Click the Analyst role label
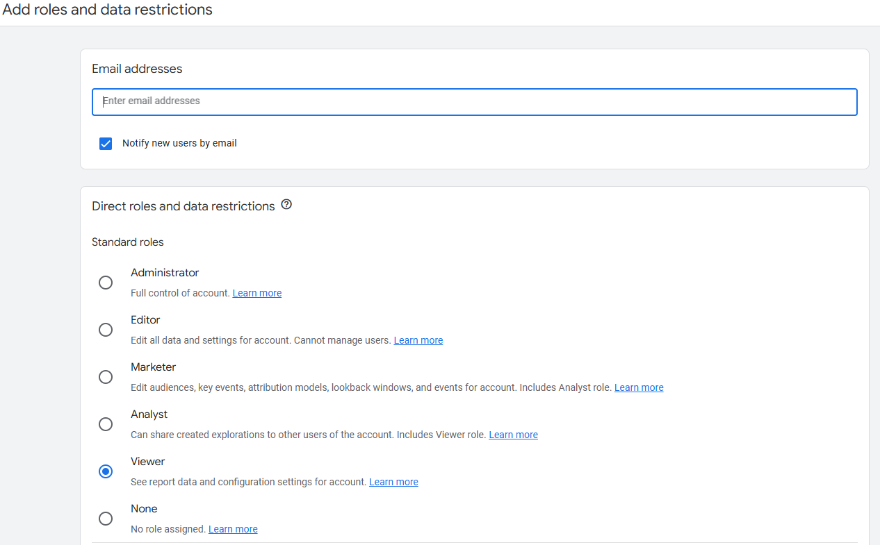 [149, 414]
